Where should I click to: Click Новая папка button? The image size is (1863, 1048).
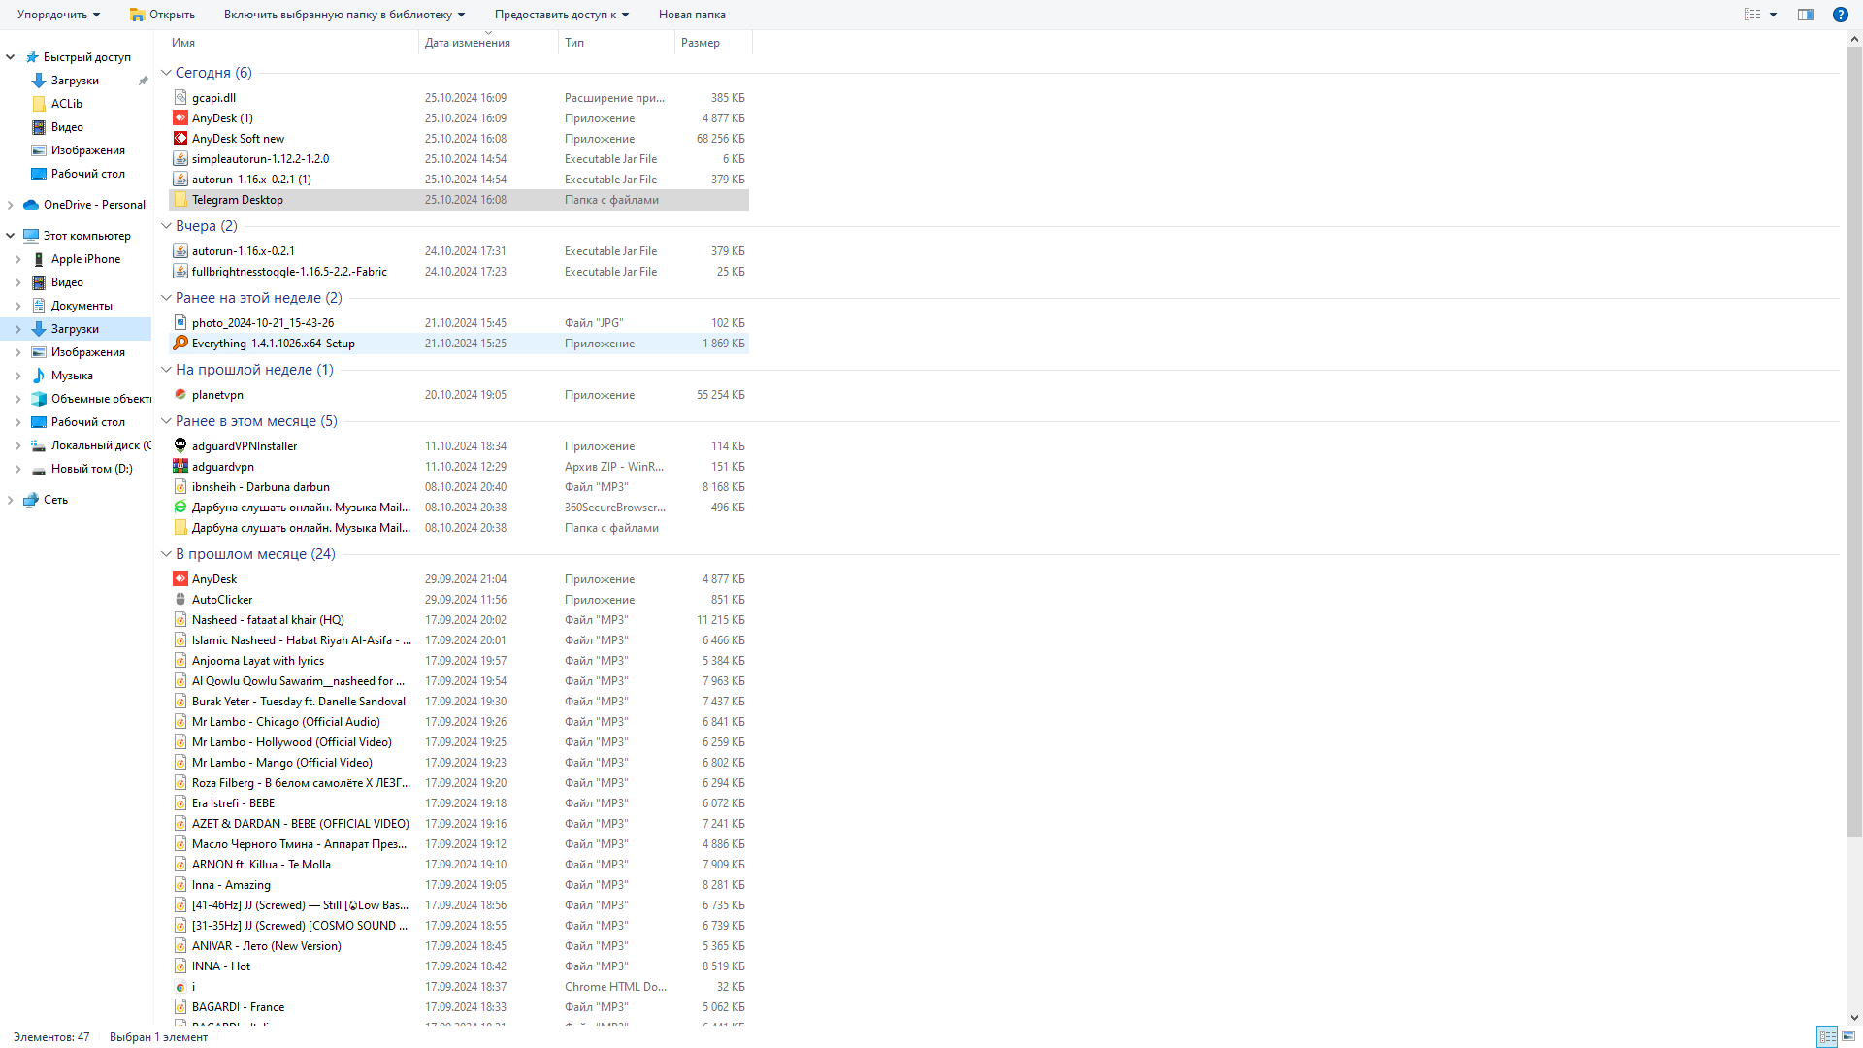tap(692, 15)
